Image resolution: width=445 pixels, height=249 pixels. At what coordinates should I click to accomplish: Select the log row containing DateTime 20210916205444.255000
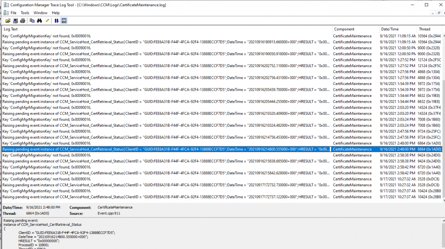(222, 101)
